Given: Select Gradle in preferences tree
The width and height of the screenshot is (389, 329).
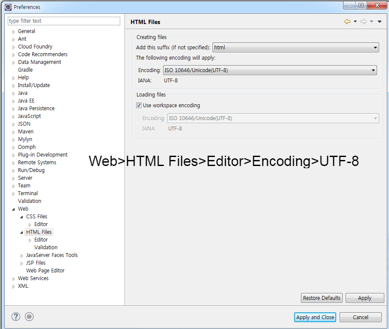Looking at the screenshot, I should (25, 69).
